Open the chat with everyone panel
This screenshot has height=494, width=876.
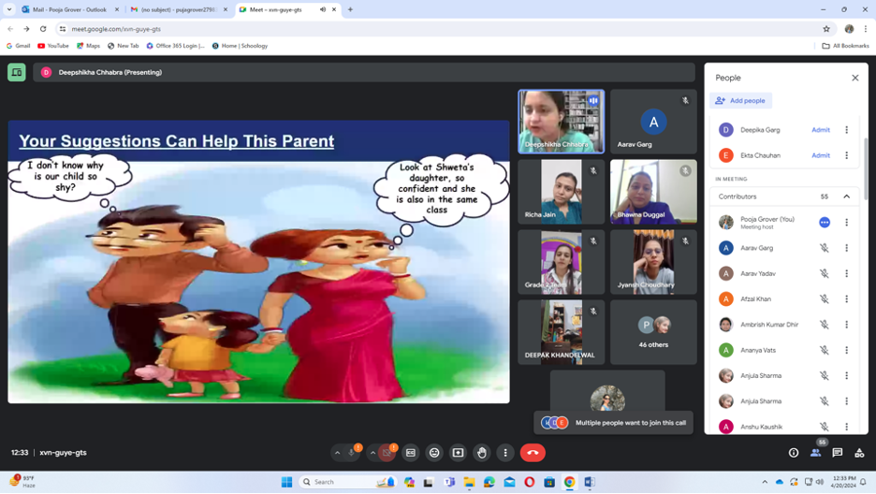tap(838, 453)
